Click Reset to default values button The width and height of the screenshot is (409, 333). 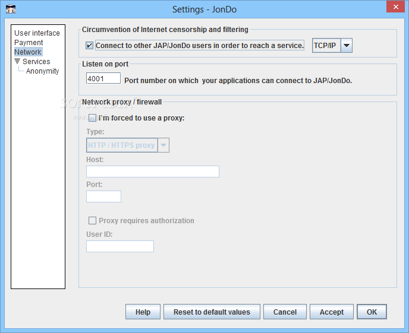212,312
